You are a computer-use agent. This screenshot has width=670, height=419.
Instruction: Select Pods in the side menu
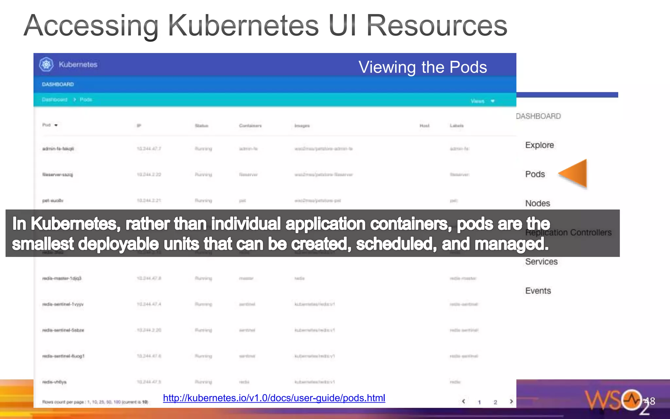535,174
